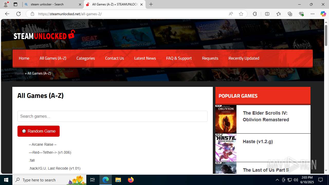Screen dimensions: 329x185
Task: Open the Extensions puzzle icon
Action: (x=255, y=14)
